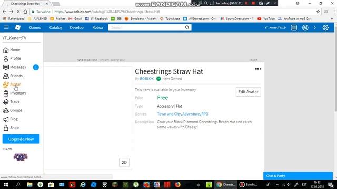Bookmark this page with star icon
Viewport: 337px width, 189px height.
pos(318,12)
